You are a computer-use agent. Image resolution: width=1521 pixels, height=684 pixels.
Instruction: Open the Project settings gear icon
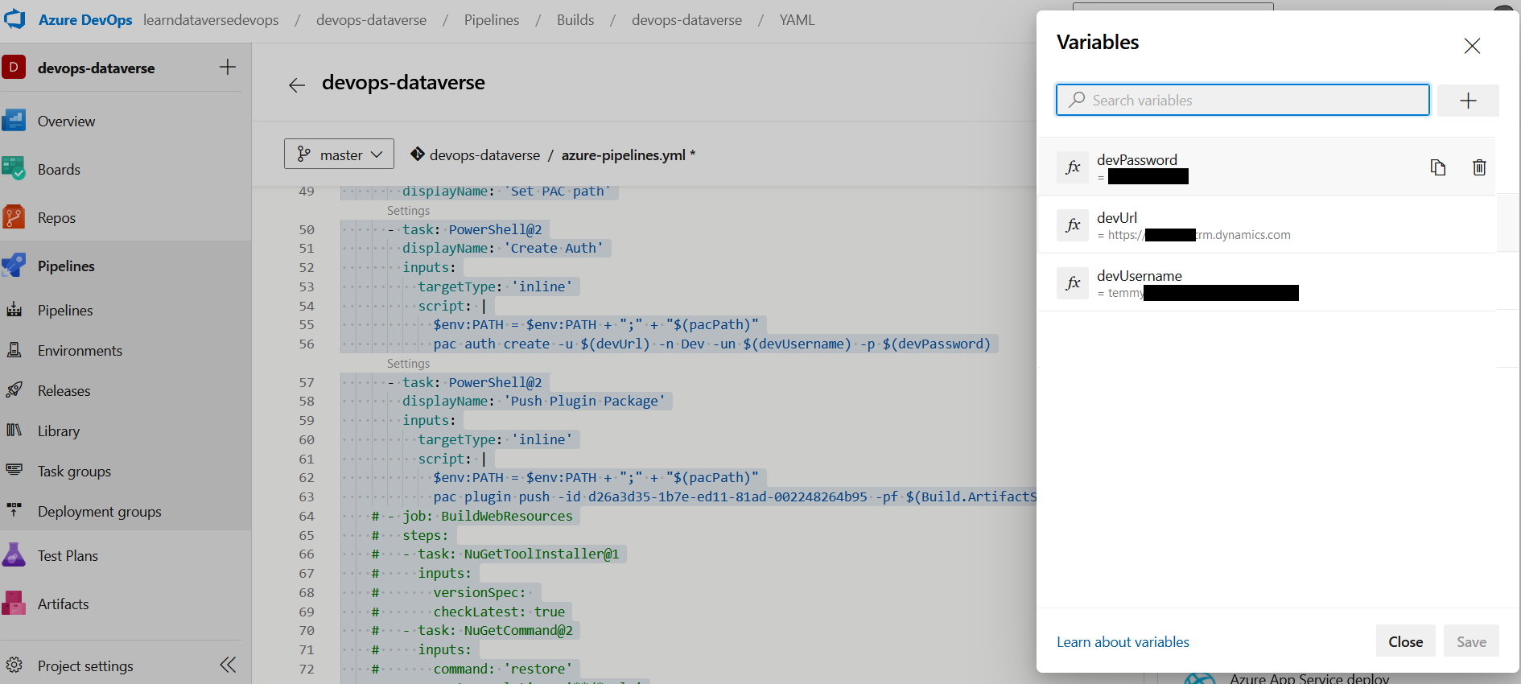(14, 665)
